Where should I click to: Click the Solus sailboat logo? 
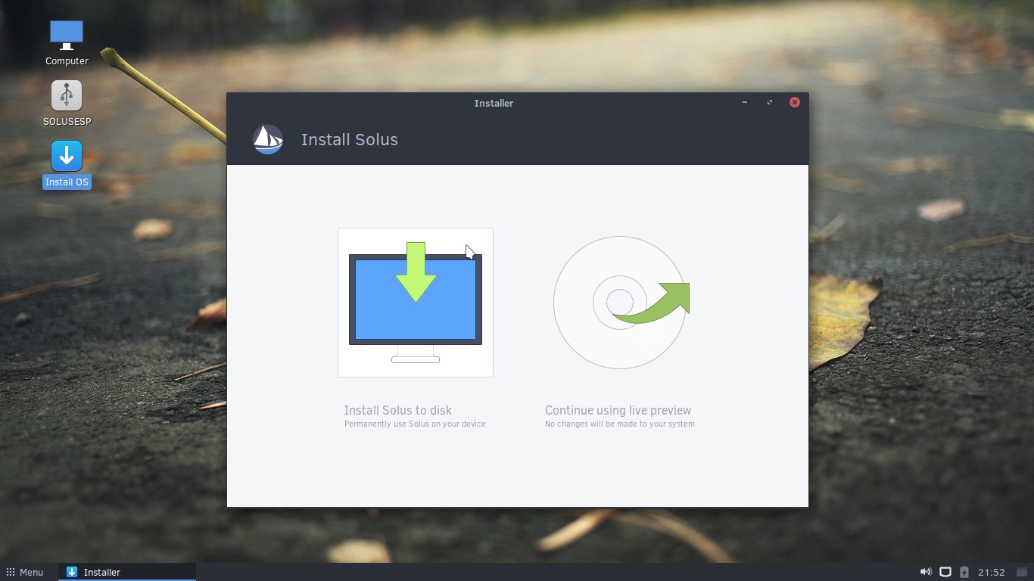(268, 139)
